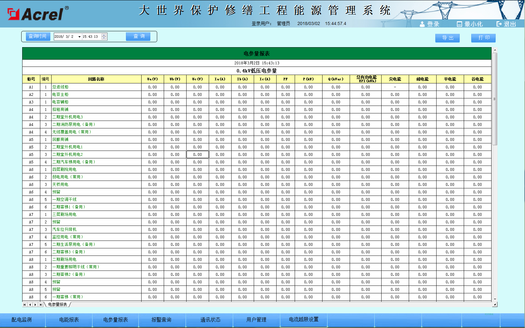525x328 pixels.
Task: Go to last sheet navigation arrow
Action: [41, 305]
